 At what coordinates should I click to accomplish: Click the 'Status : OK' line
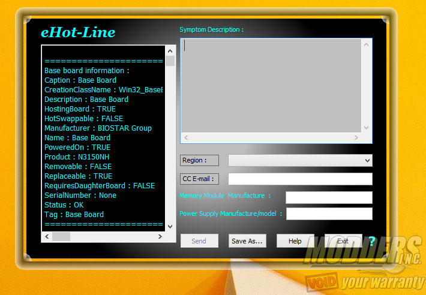coord(64,205)
